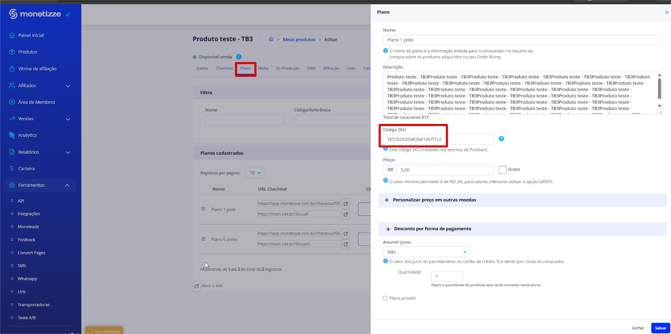Check the Plano privado checkbox

[385, 298]
